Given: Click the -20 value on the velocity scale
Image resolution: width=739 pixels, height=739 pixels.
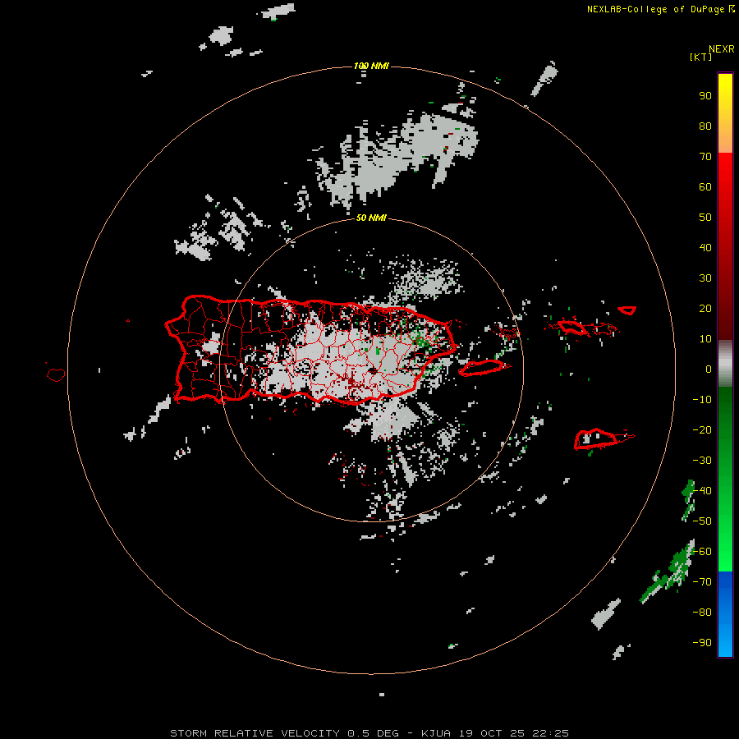Looking at the screenshot, I should coord(702,430).
